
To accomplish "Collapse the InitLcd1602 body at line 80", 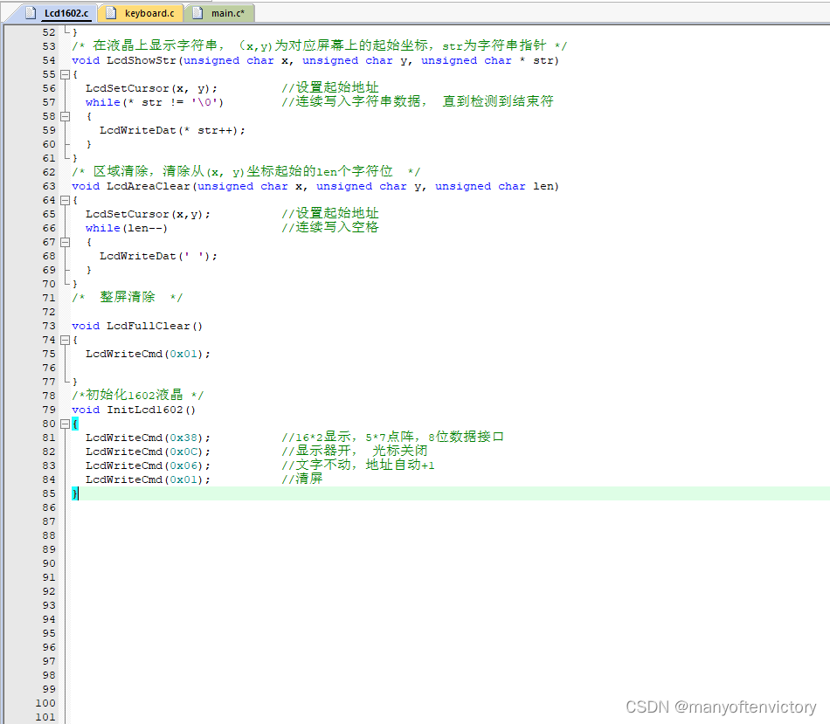I will point(66,424).
